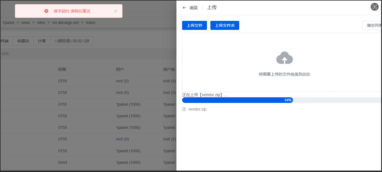Open en.ddcargo.net in the breadcrumb path
The height and width of the screenshot is (172, 382).
(66, 23)
